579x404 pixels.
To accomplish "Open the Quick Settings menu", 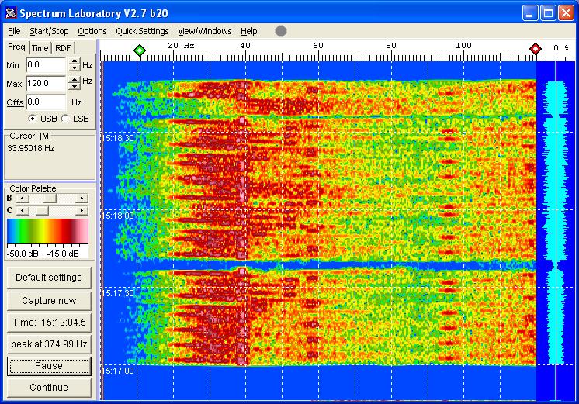I will pyautogui.click(x=142, y=31).
